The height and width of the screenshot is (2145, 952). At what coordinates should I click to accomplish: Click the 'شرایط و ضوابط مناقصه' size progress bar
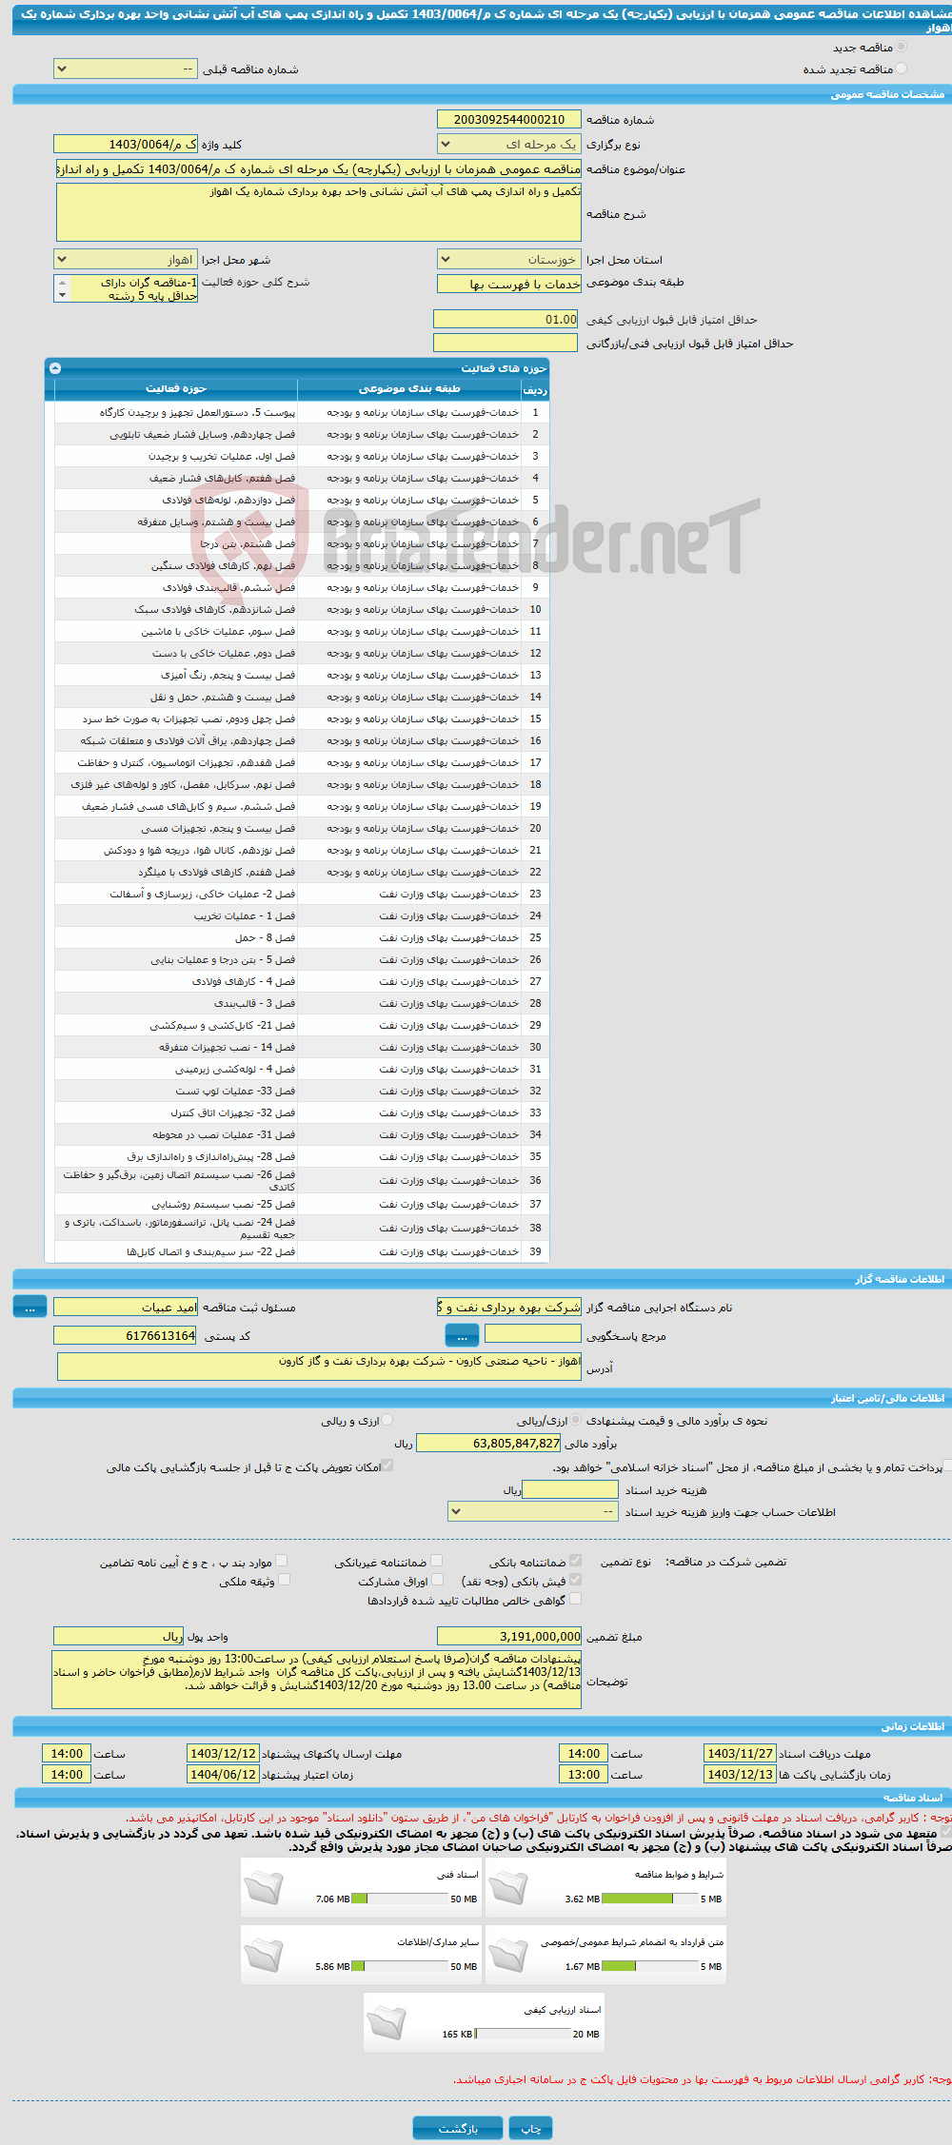pos(650,1899)
